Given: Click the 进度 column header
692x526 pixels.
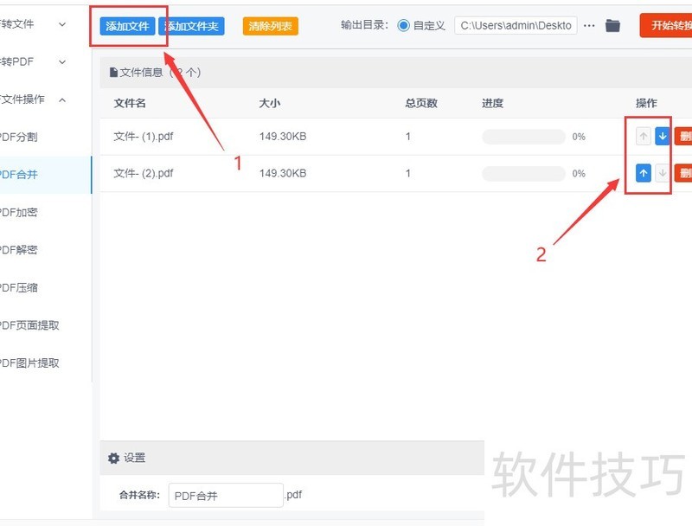Looking at the screenshot, I should point(492,103).
